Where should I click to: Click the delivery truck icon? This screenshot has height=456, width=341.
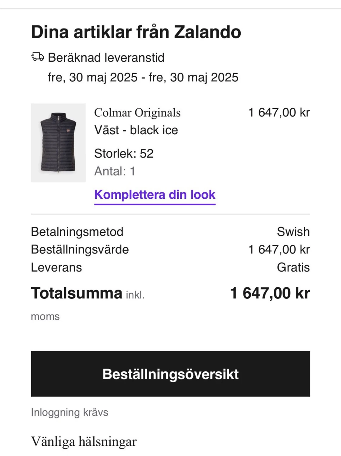(x=37, y=57)
